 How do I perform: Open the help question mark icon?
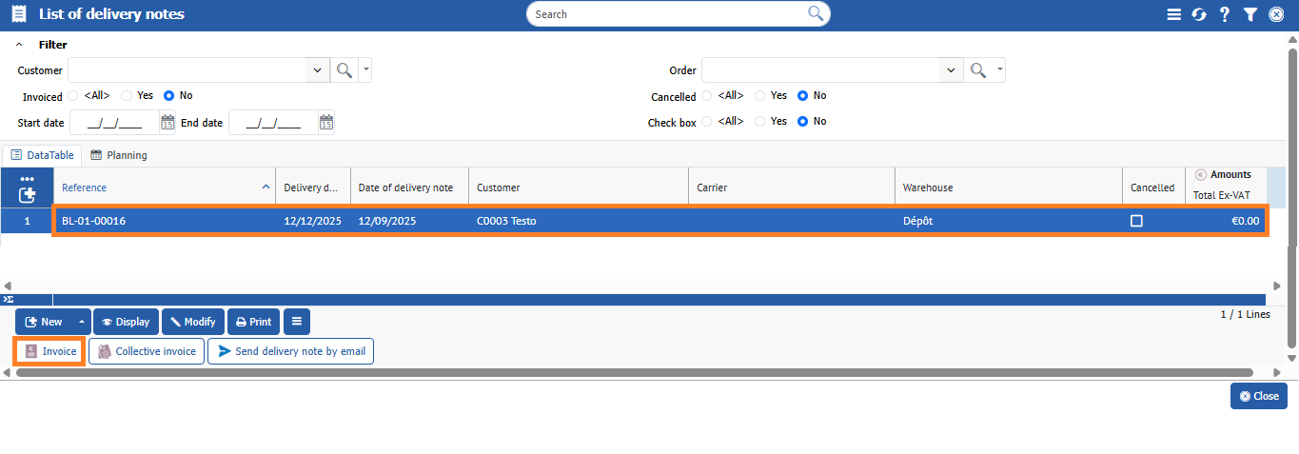(1225, 14)
